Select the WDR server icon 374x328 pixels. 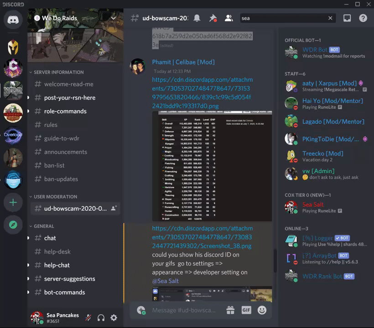coord(13,91)
